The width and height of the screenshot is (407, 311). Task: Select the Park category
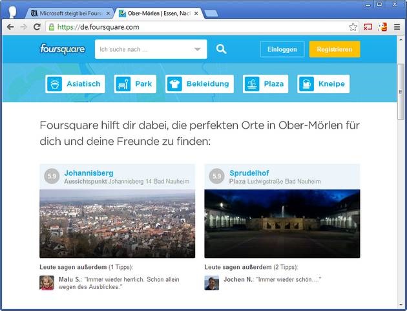point(135,84)
